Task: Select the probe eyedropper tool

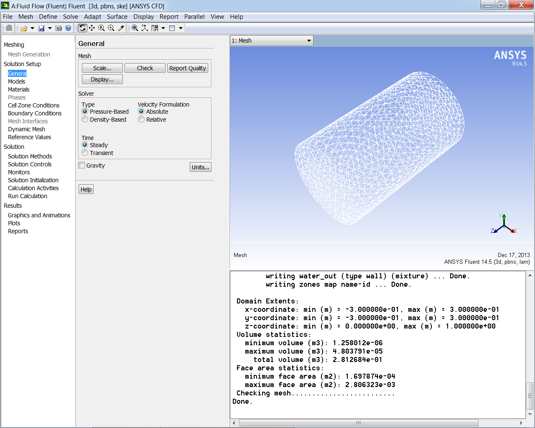Action: click(121, 28)
